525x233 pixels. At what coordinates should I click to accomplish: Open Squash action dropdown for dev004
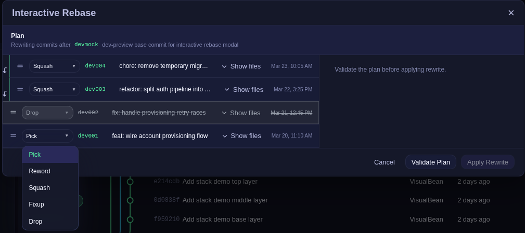55,66
